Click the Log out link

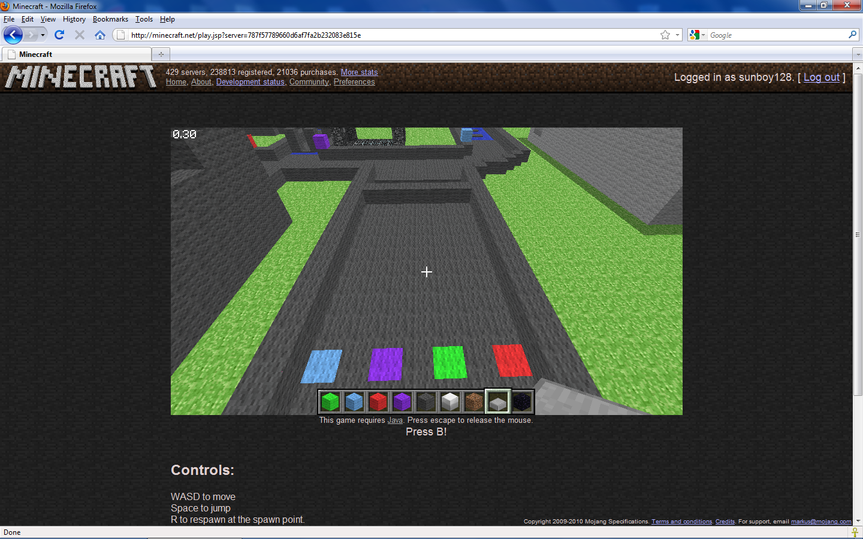point(822,77)
